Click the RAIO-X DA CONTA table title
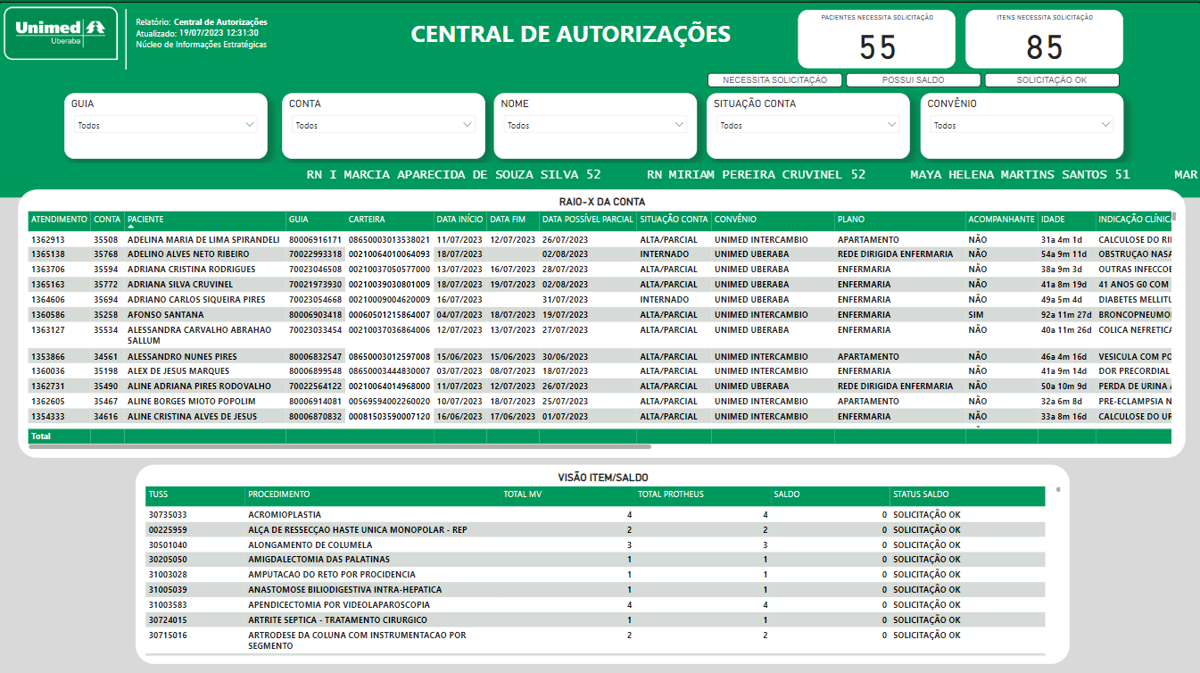 click(x=602, y=202)
